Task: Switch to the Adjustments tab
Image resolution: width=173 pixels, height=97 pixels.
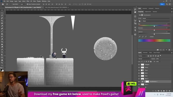Action: (148, 12)
